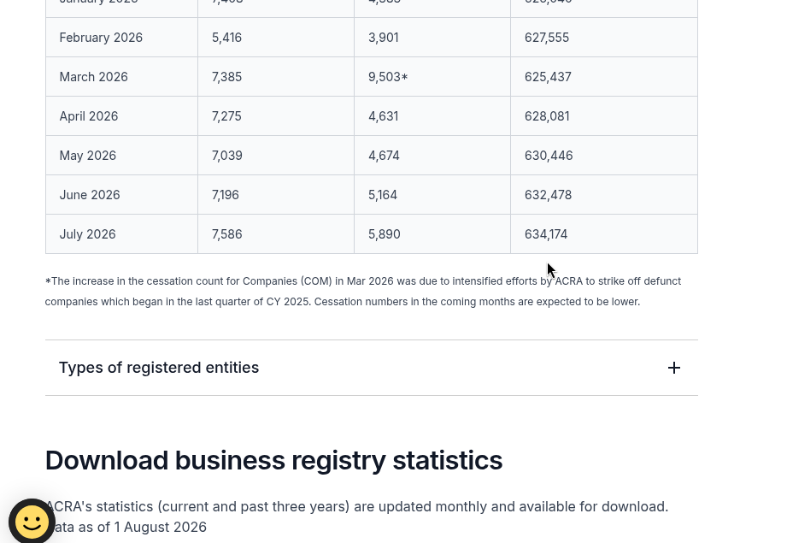Click the May 2026 row label
This screenshot has height=543, width=787.
pos(88,156)
